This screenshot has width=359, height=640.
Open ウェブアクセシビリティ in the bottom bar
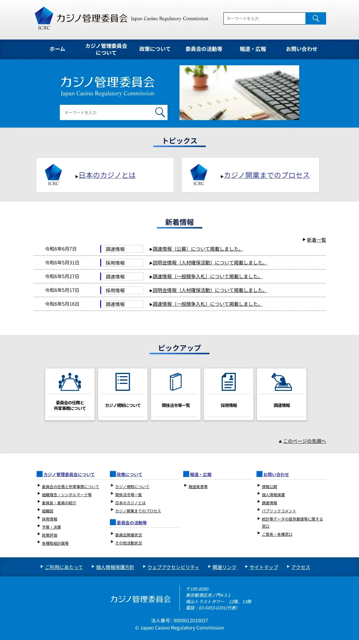tap(173, 567)
